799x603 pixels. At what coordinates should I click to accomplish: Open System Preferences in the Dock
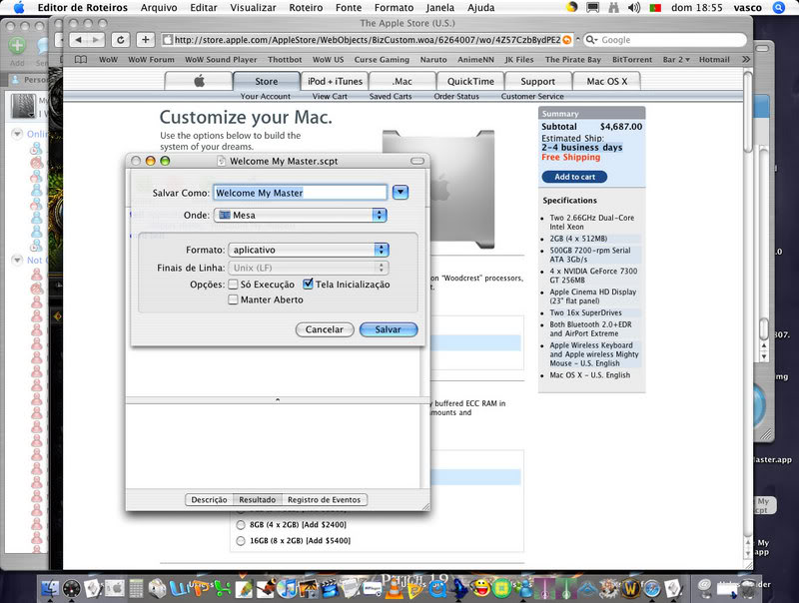[115, 588]
